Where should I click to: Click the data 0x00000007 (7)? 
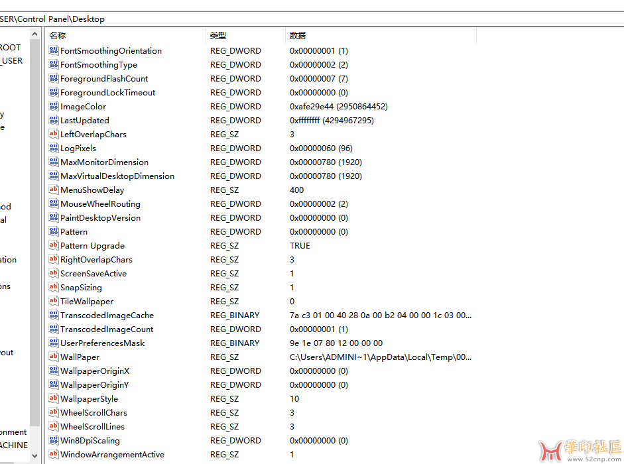(319, 78)
